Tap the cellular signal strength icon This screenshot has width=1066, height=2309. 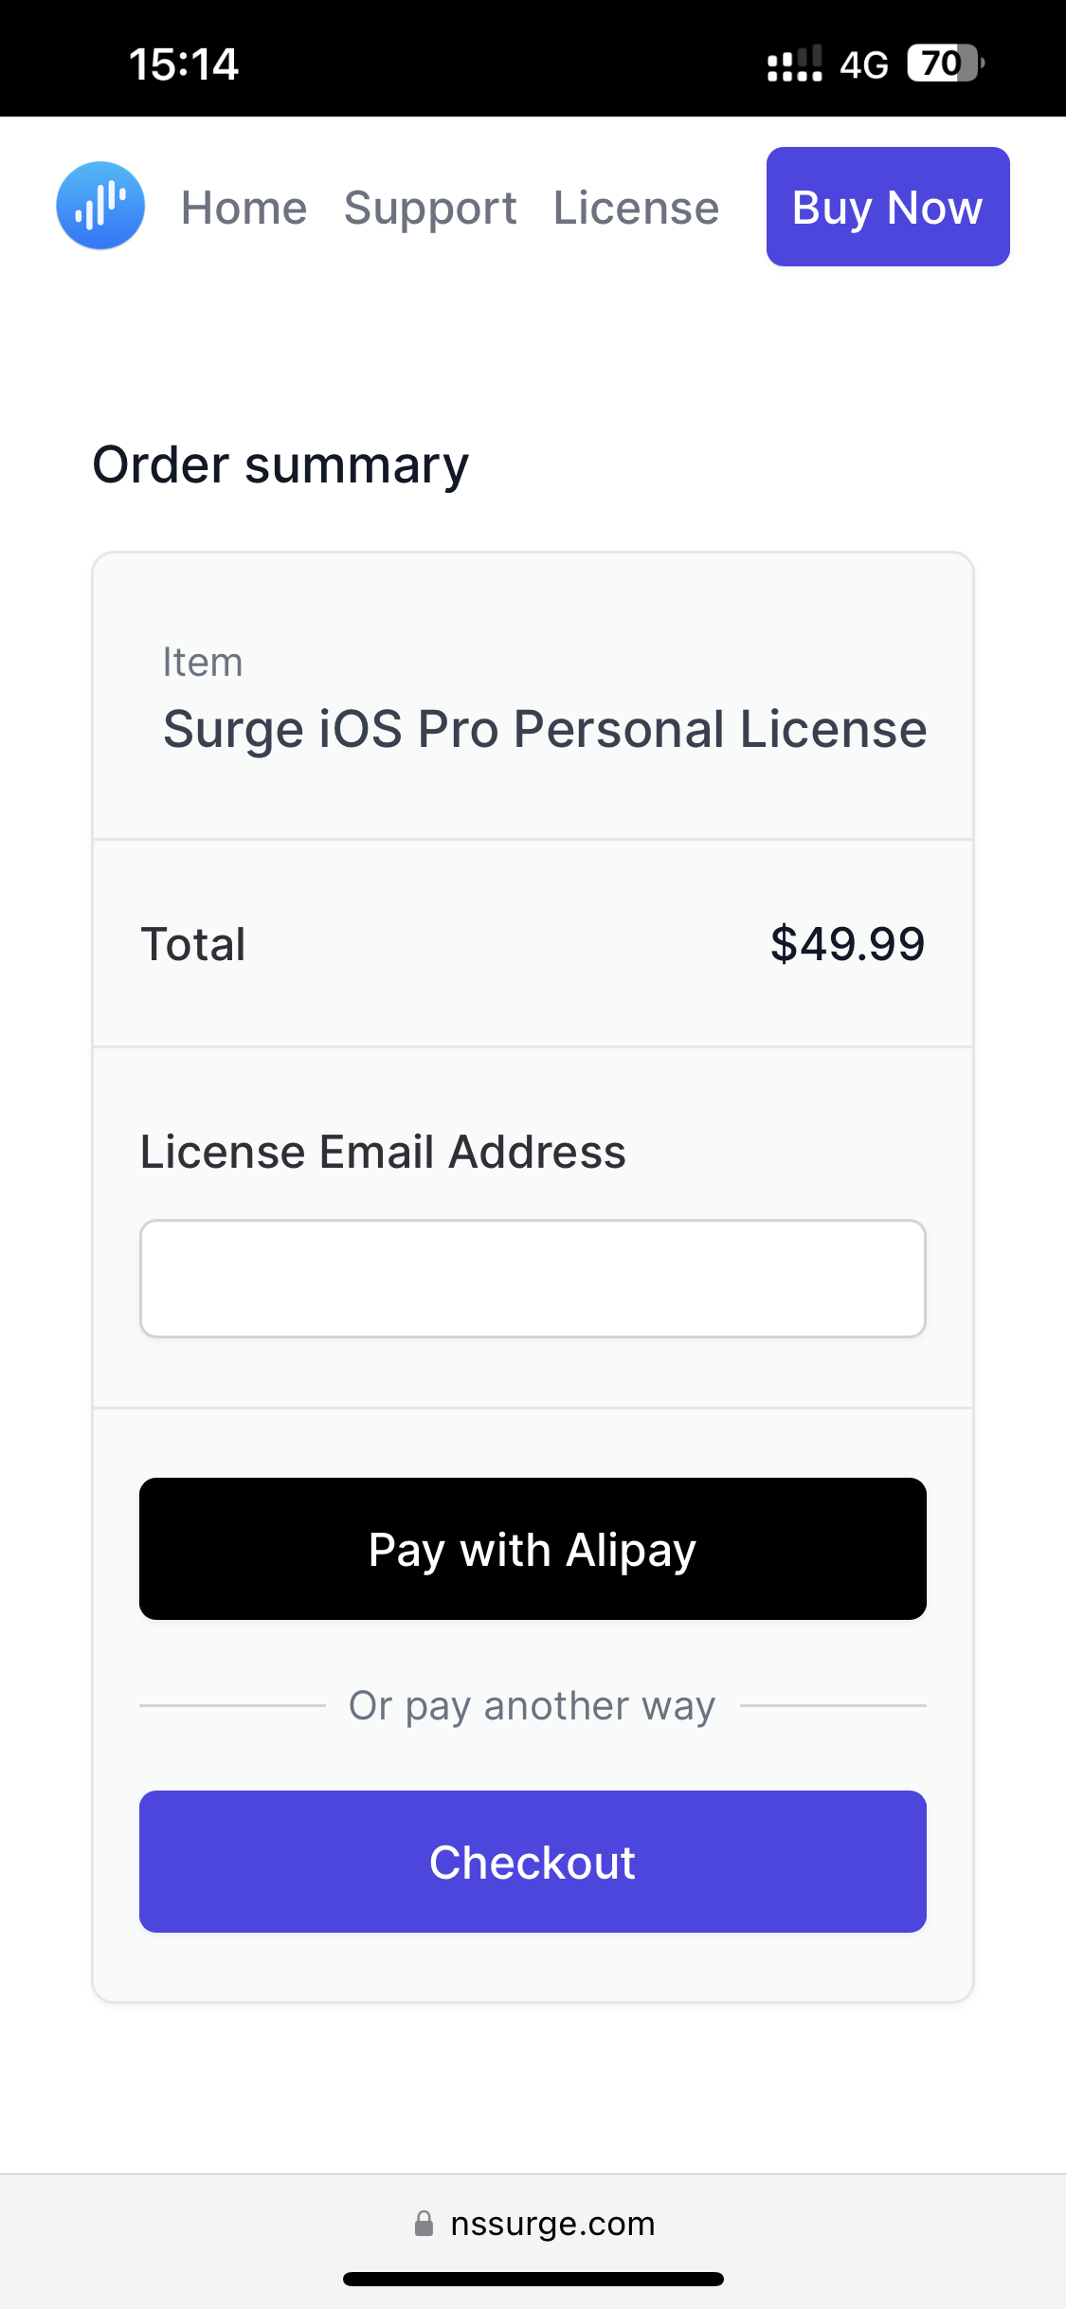(794, 64)
